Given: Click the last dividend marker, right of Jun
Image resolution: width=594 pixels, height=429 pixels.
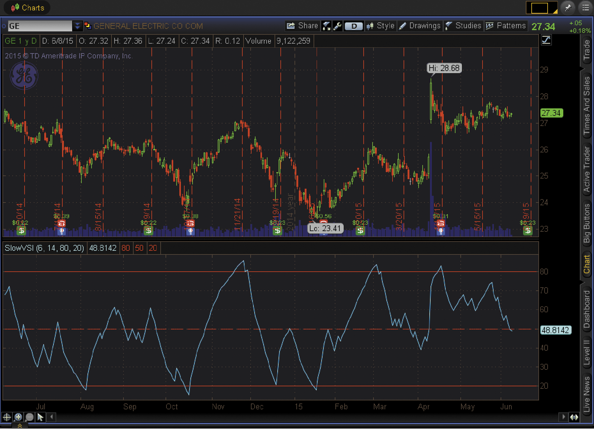Looking at the screenshot, I should coord(528,230).
